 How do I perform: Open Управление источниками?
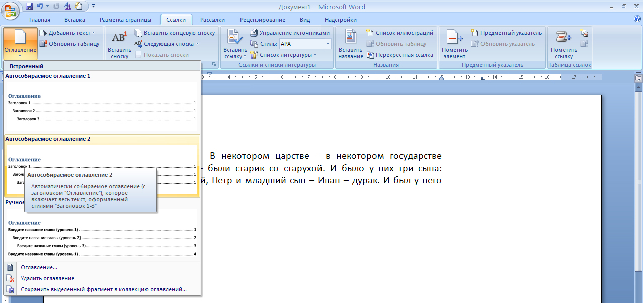click(x=290, y=33)
